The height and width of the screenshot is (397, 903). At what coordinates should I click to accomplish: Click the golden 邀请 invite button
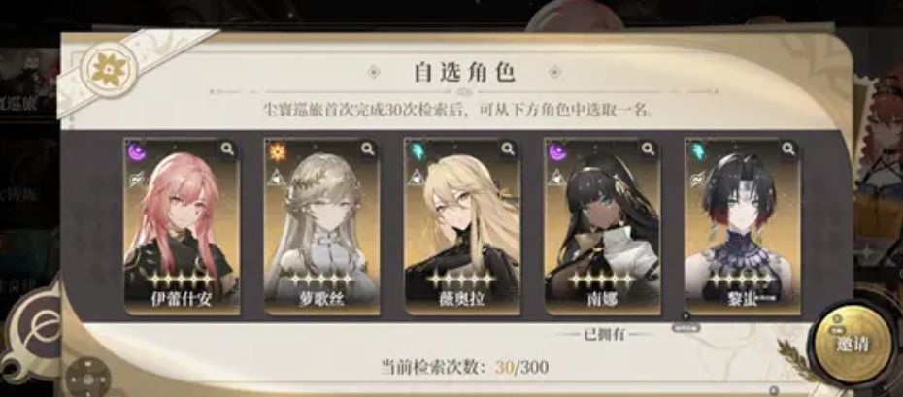[x=852, y=344]
